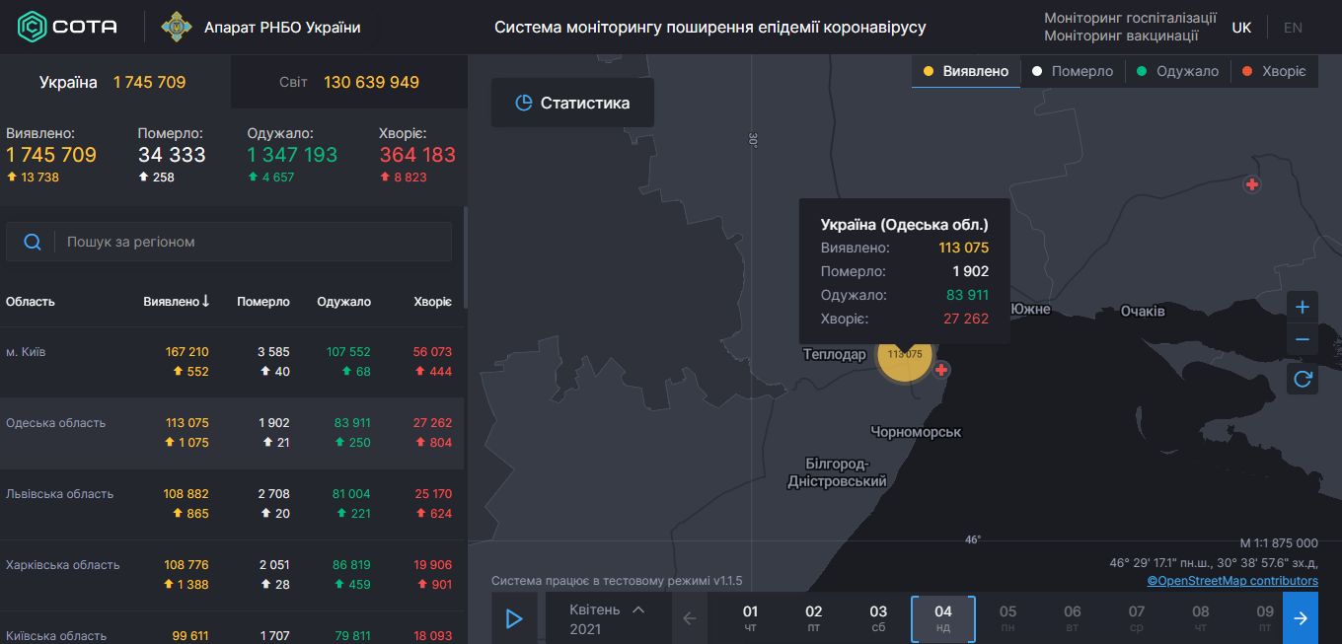This screenshot has width=1342, height=644.
Task: Zoom out on the map
Action: coord(1303,340)
